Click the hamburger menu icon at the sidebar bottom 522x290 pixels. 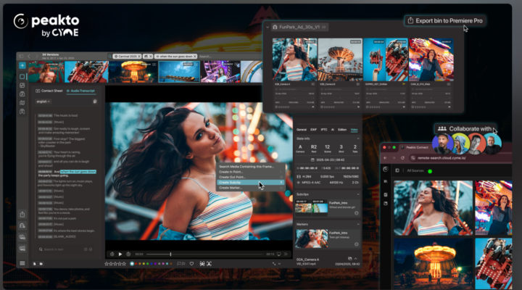22,263
